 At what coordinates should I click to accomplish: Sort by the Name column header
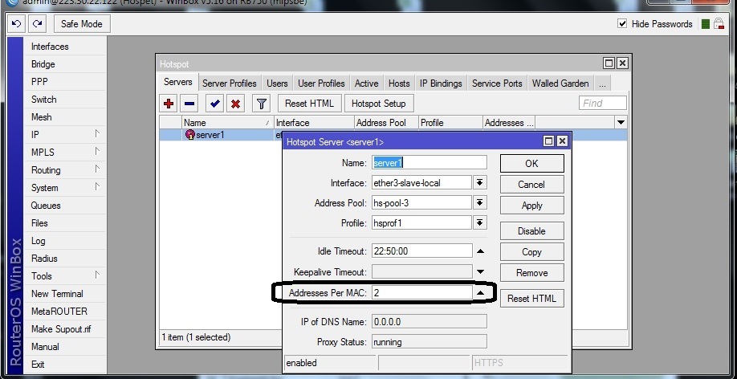click(x=227, y=123)
